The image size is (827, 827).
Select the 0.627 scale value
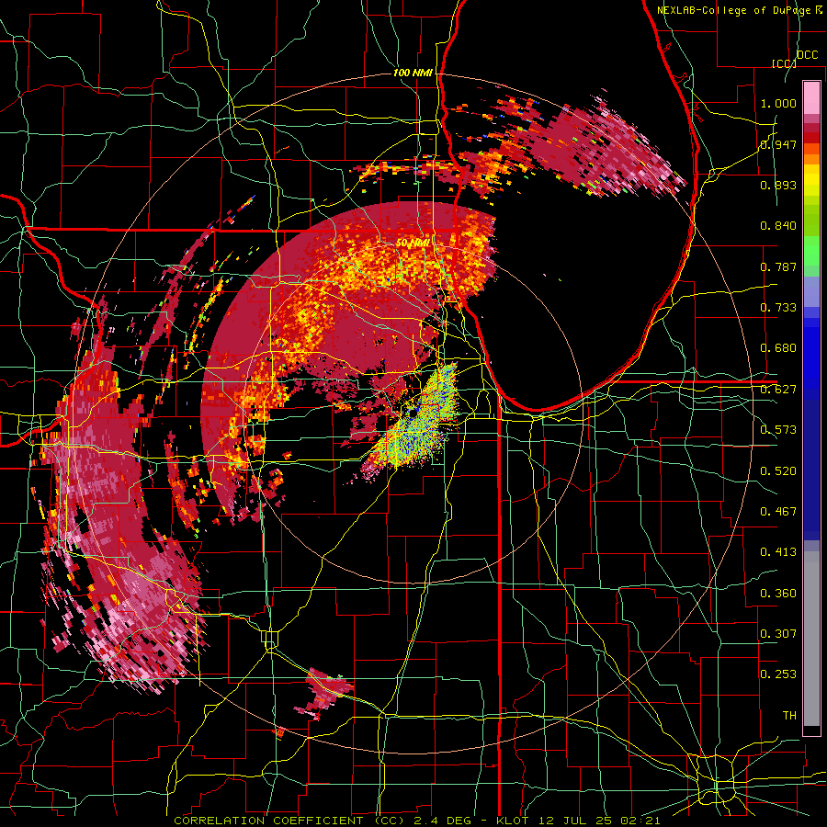(778, 390)
